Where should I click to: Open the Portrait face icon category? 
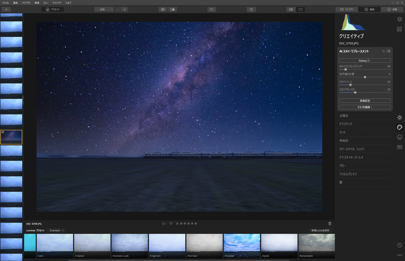pos(400,137)
